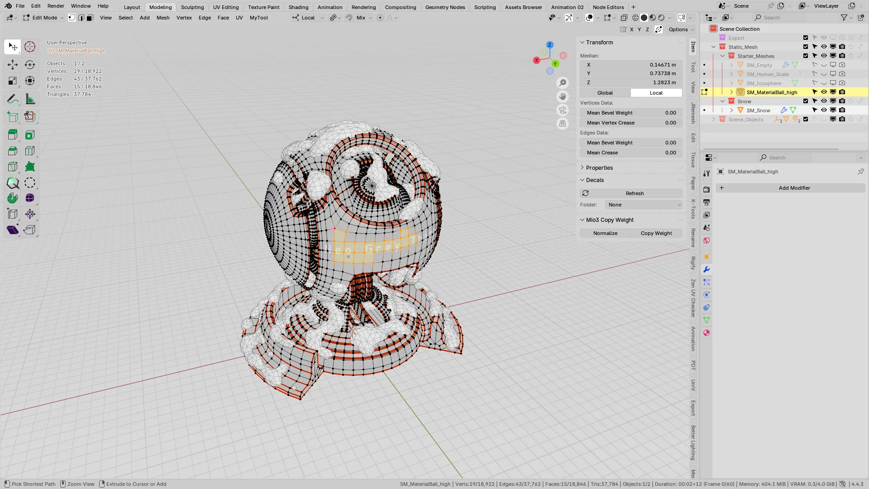
Task: Switch perspective/orthographic grid icon
Action: click(x=563, y=124)
